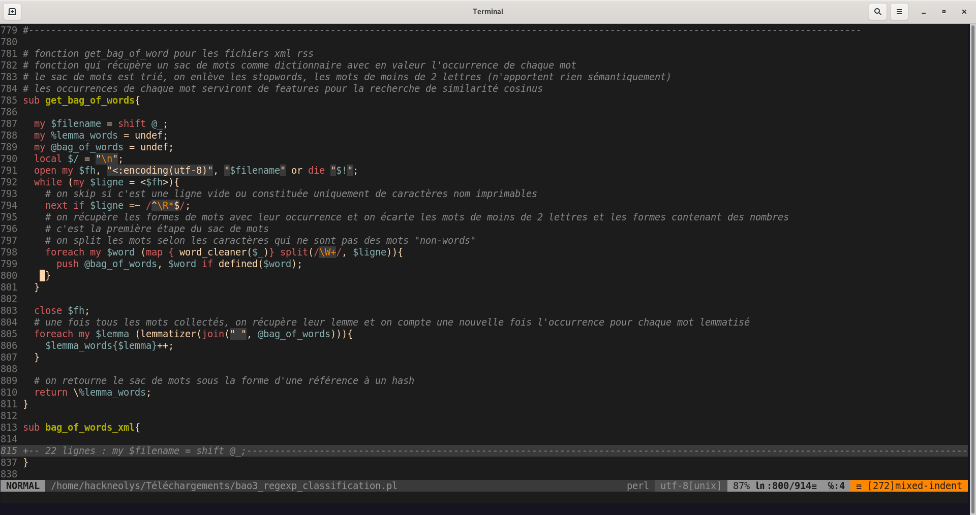Click $lemma_words{$lemma}++ on line 806
Screen dimensions: 976x515
(x=109, y=345)
